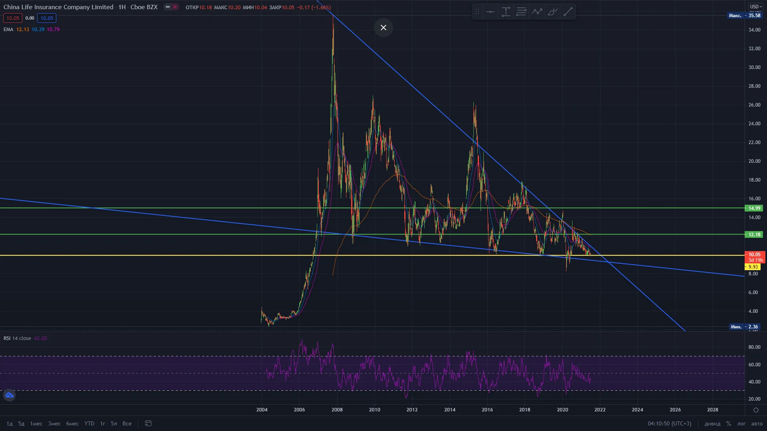
Task: Set time range to 1д
Action: [x=10, y=423]
